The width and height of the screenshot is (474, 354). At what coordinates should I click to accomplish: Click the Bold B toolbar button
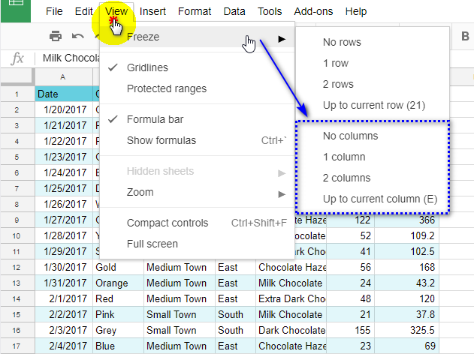[x=465, y=37]
